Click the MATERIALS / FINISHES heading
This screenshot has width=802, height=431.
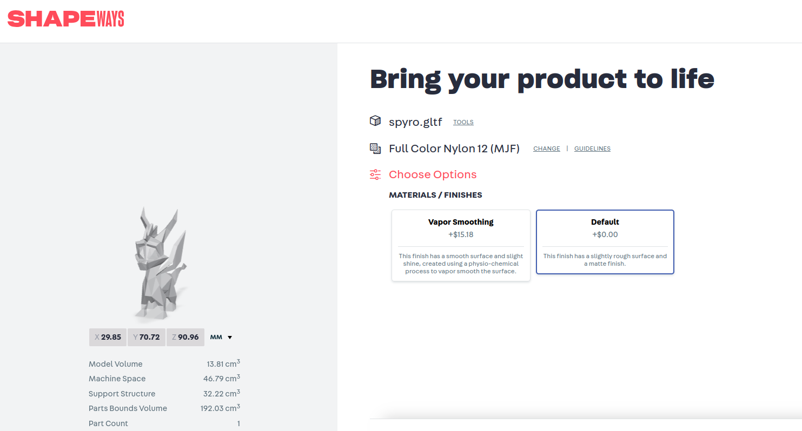435,195
